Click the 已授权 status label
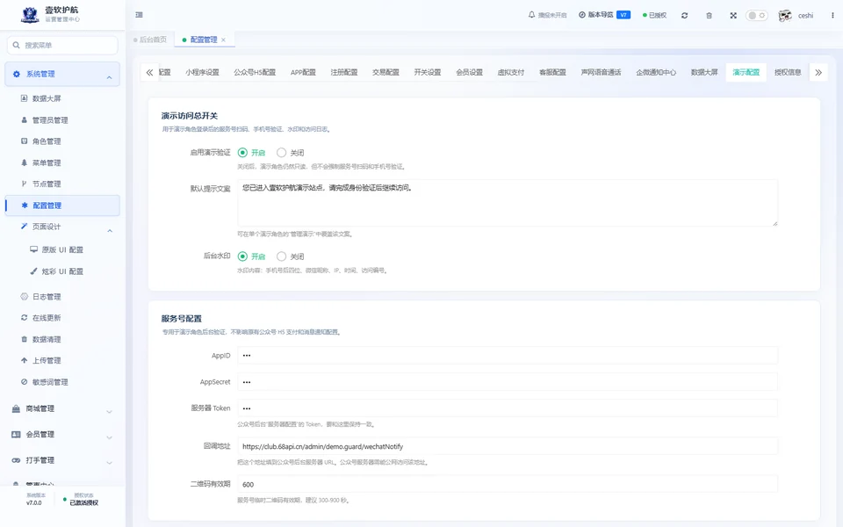Viewport: 843px width, 527px height. (x=654, y=16)
